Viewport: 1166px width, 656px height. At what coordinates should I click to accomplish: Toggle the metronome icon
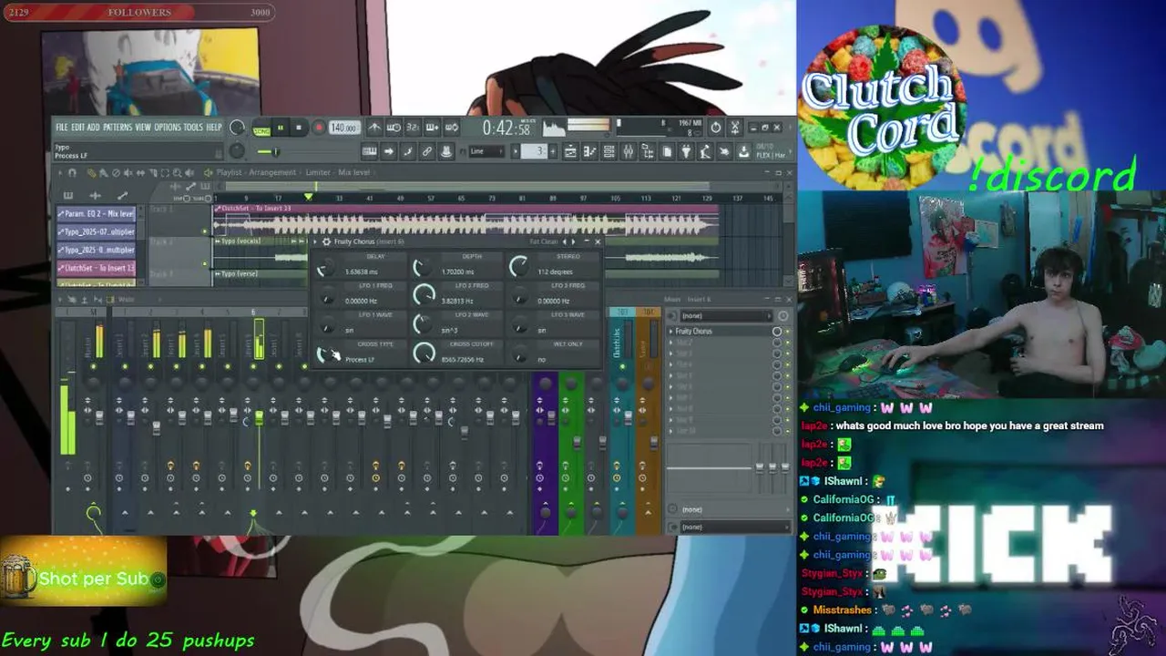pyautogui.click(x=374, y=128)
